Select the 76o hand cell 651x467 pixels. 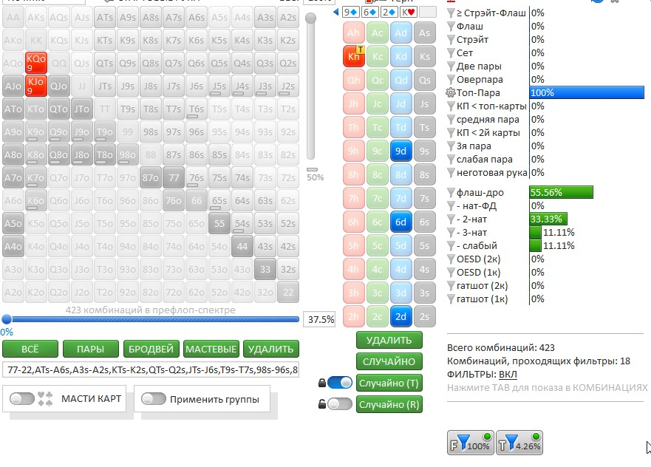174,200
